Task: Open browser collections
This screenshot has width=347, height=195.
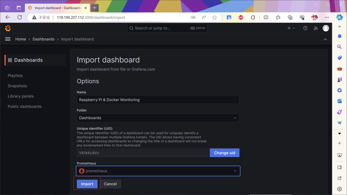Action: 290,18
